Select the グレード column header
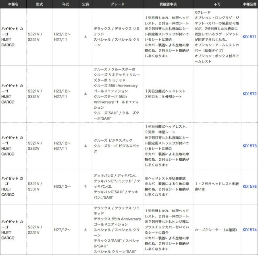Image resolution: width=258 pixels, height=255 pixels. point(117,4)
